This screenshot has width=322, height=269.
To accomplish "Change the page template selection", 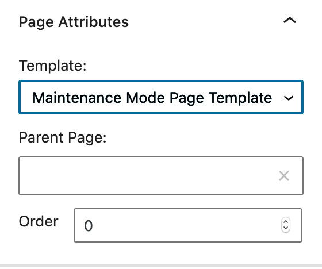I will (161, 97).
